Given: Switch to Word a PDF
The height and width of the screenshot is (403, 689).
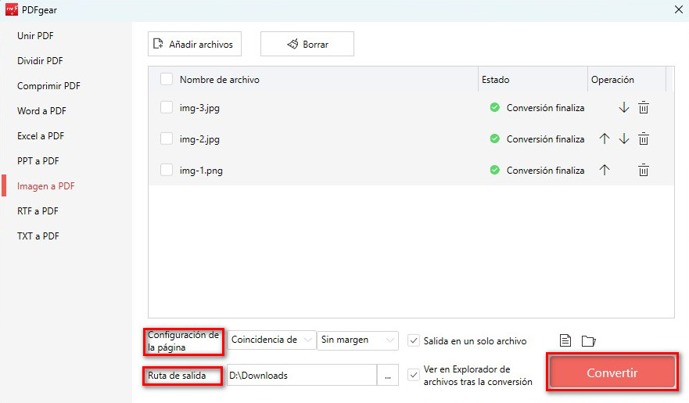Looking at the screenshot, I should coord(41,111).
